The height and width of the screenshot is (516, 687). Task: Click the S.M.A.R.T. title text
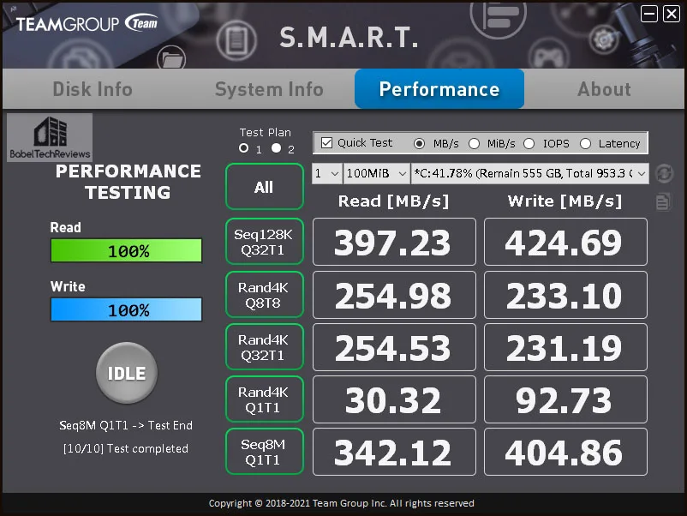pyautogui.click(x=349, y=37)
